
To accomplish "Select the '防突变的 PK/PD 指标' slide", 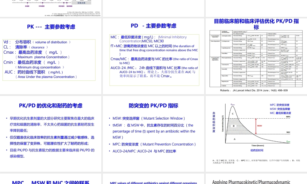I will click(153, 134).
